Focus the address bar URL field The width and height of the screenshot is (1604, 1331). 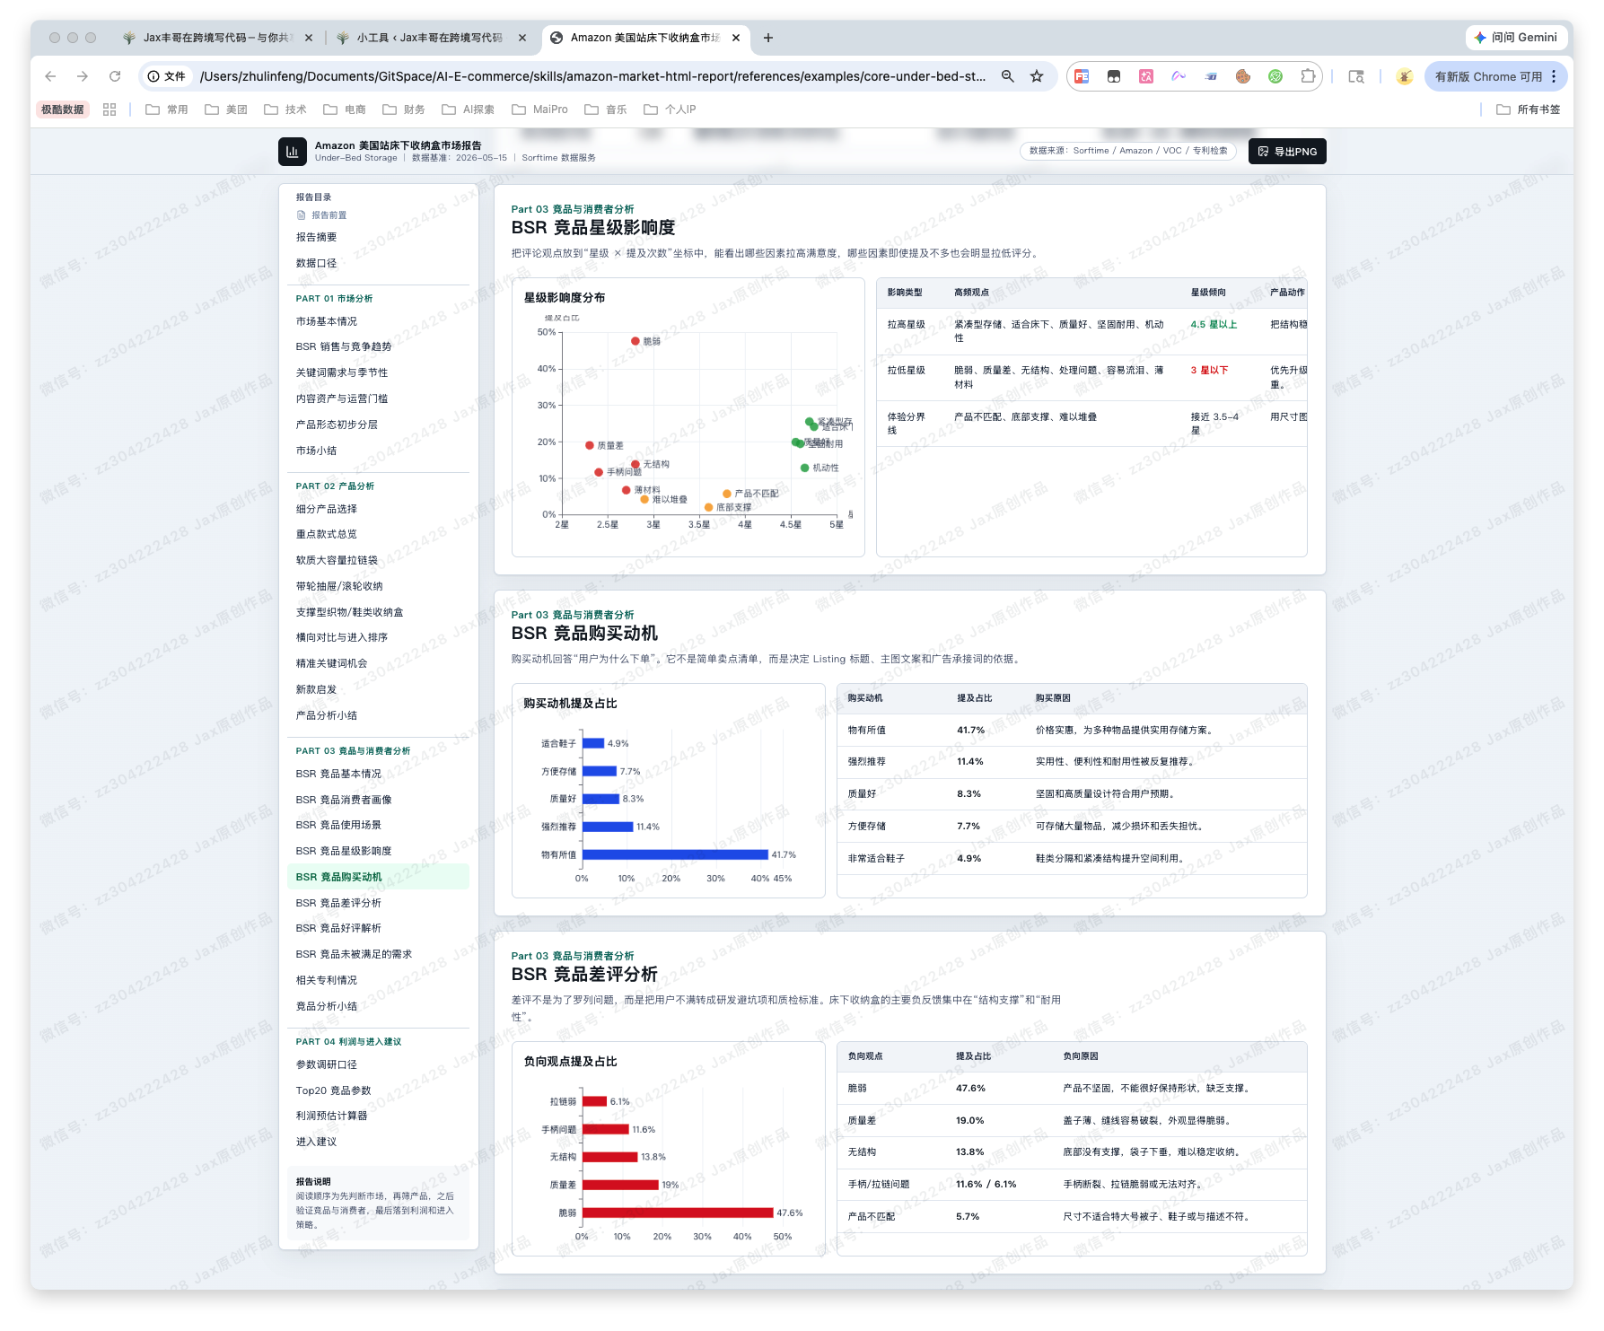pos(592,76)
